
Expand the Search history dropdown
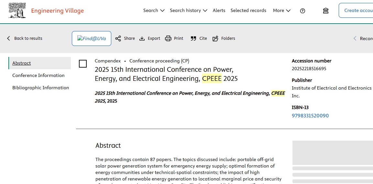click(x=188, y=10)
